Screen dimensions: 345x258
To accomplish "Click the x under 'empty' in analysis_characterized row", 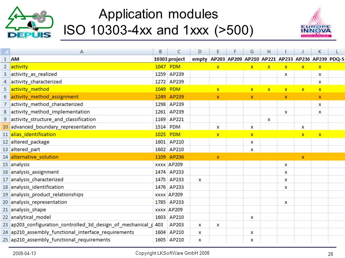I will tap(199, 180).
